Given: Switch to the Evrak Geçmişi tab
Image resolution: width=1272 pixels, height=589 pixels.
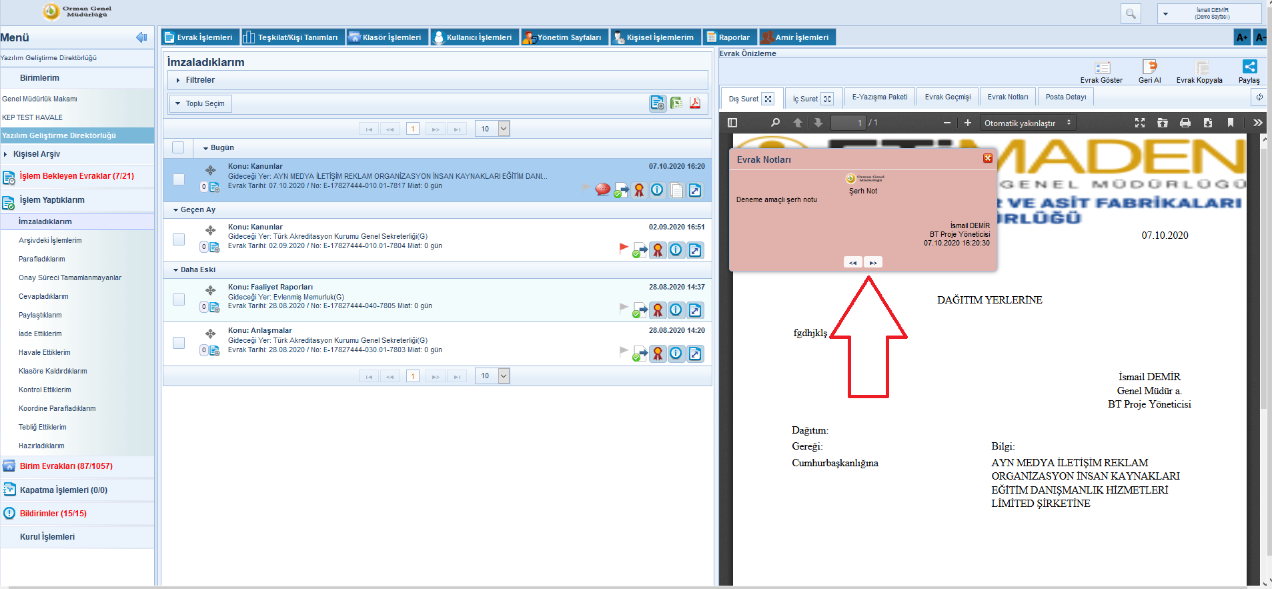Looking at the screenshot, I should (947, 97).
